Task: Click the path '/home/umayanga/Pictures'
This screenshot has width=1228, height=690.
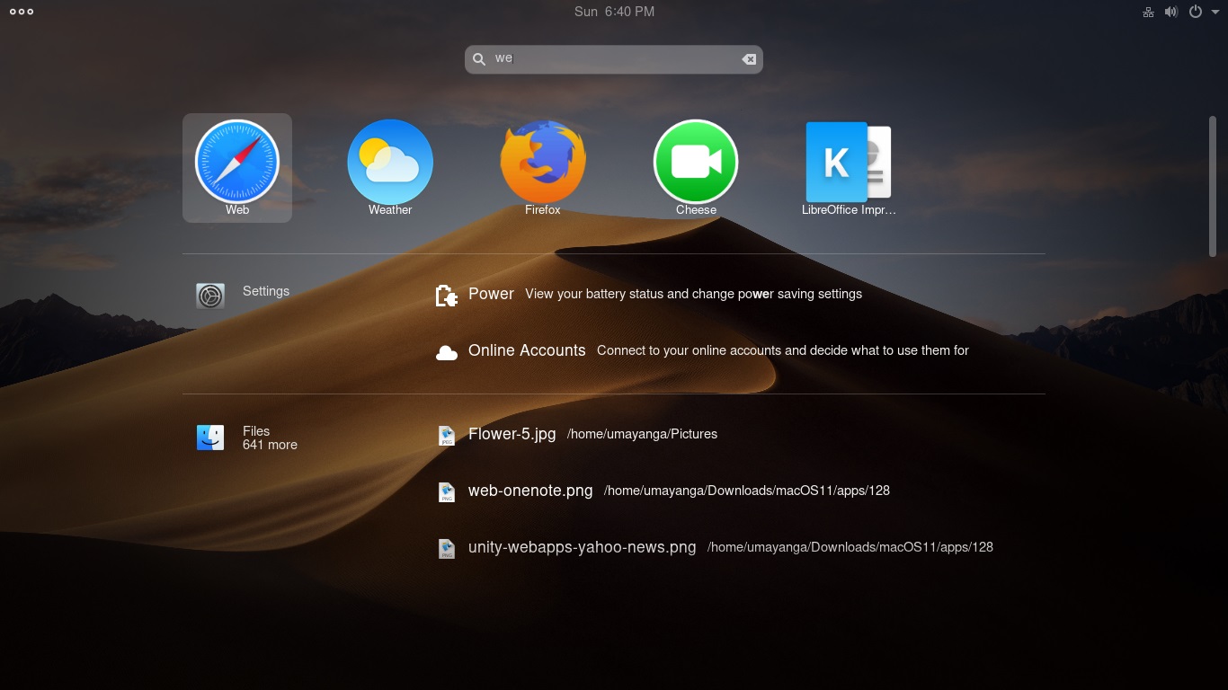Action: (x=642, y=434)
